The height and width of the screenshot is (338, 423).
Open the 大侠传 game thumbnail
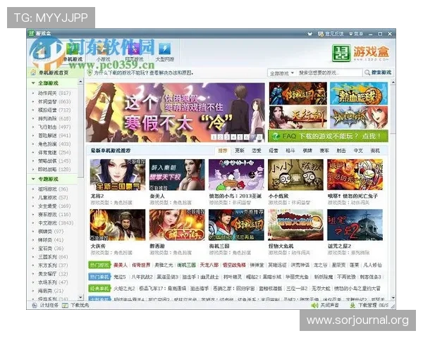pyautogui.click(x=118, y=225)
